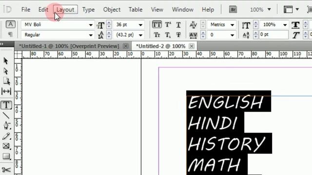Open the File menu

coord(26,10)
